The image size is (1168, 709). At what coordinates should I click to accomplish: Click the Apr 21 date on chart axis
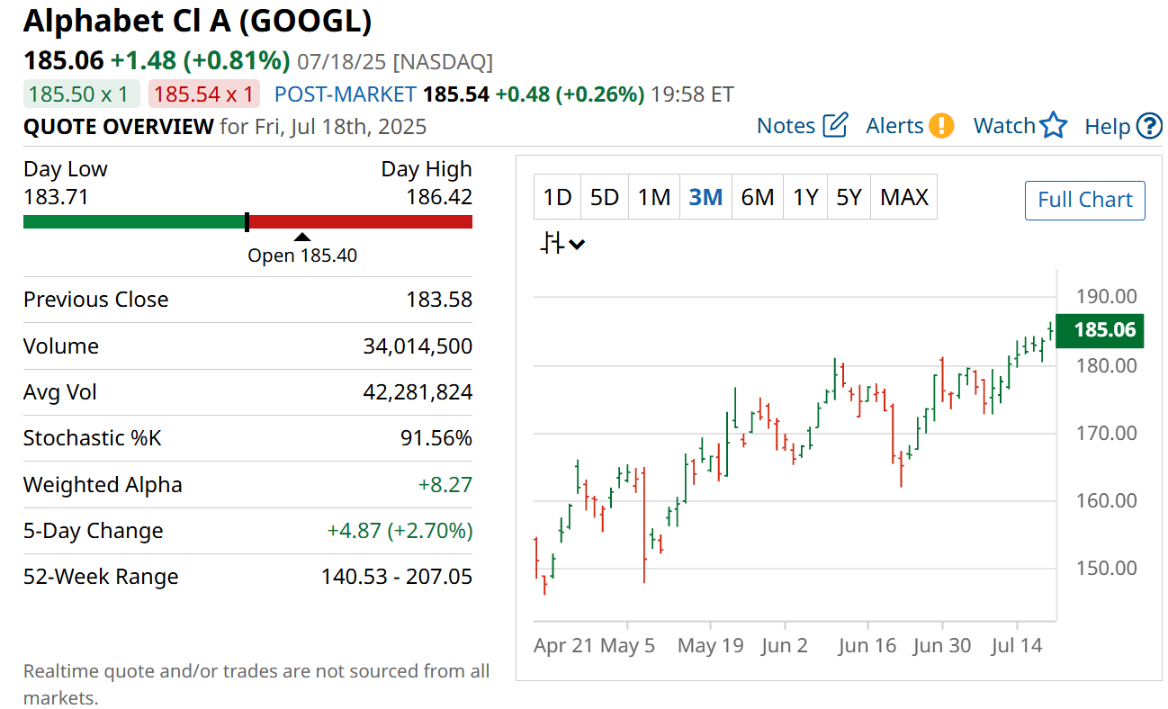[x=562, y=646]
